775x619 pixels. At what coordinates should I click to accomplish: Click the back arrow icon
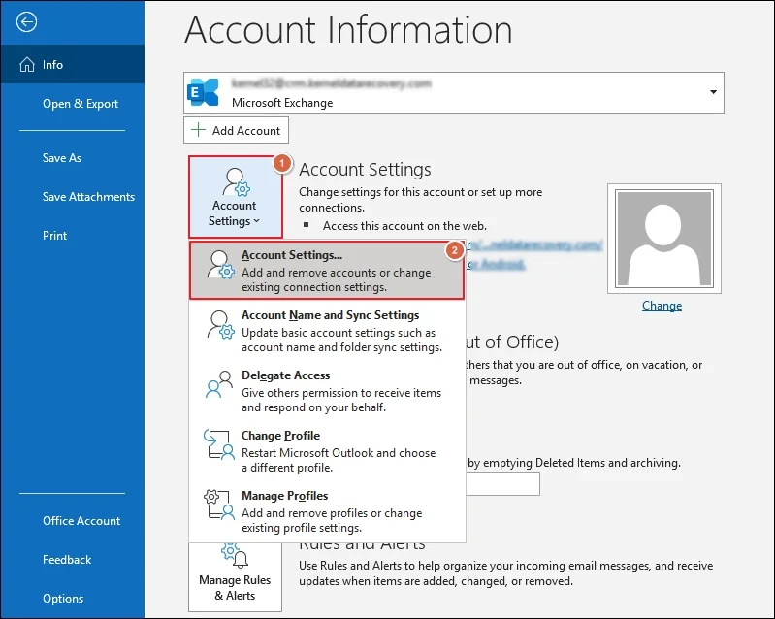pyautogui.click(x=26, y=21)
